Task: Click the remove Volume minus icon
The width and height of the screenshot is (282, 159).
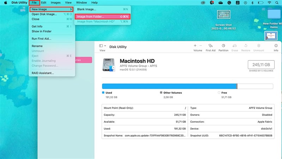Action: pyautogui.click(x=201, y=46)
